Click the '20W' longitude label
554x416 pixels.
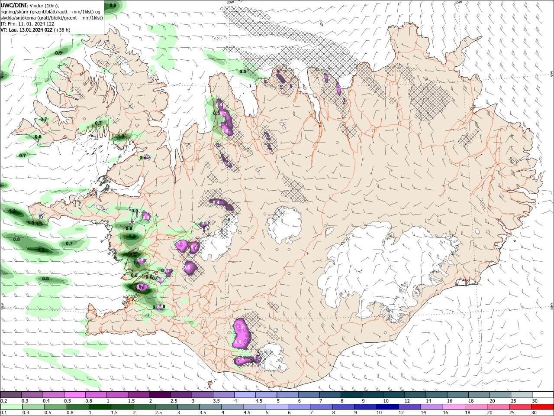click(230, 2)
